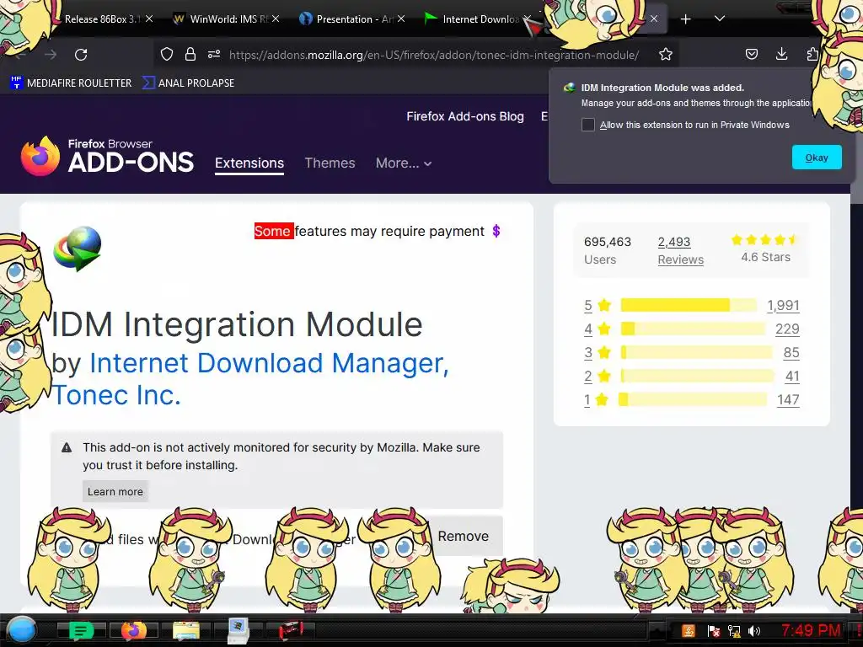Click the orange Java tray icon
The width and height of the screenshot is (863, 647).
[689, 631]
